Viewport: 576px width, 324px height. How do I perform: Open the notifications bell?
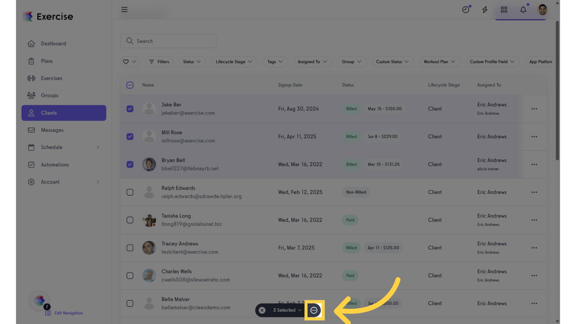[x=523, y=10]
